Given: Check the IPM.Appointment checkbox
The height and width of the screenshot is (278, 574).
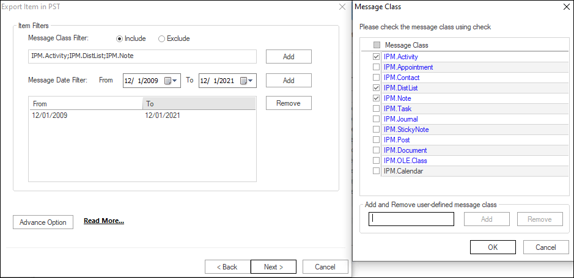Looking at the screenshot, I should [x=377, y=67].
